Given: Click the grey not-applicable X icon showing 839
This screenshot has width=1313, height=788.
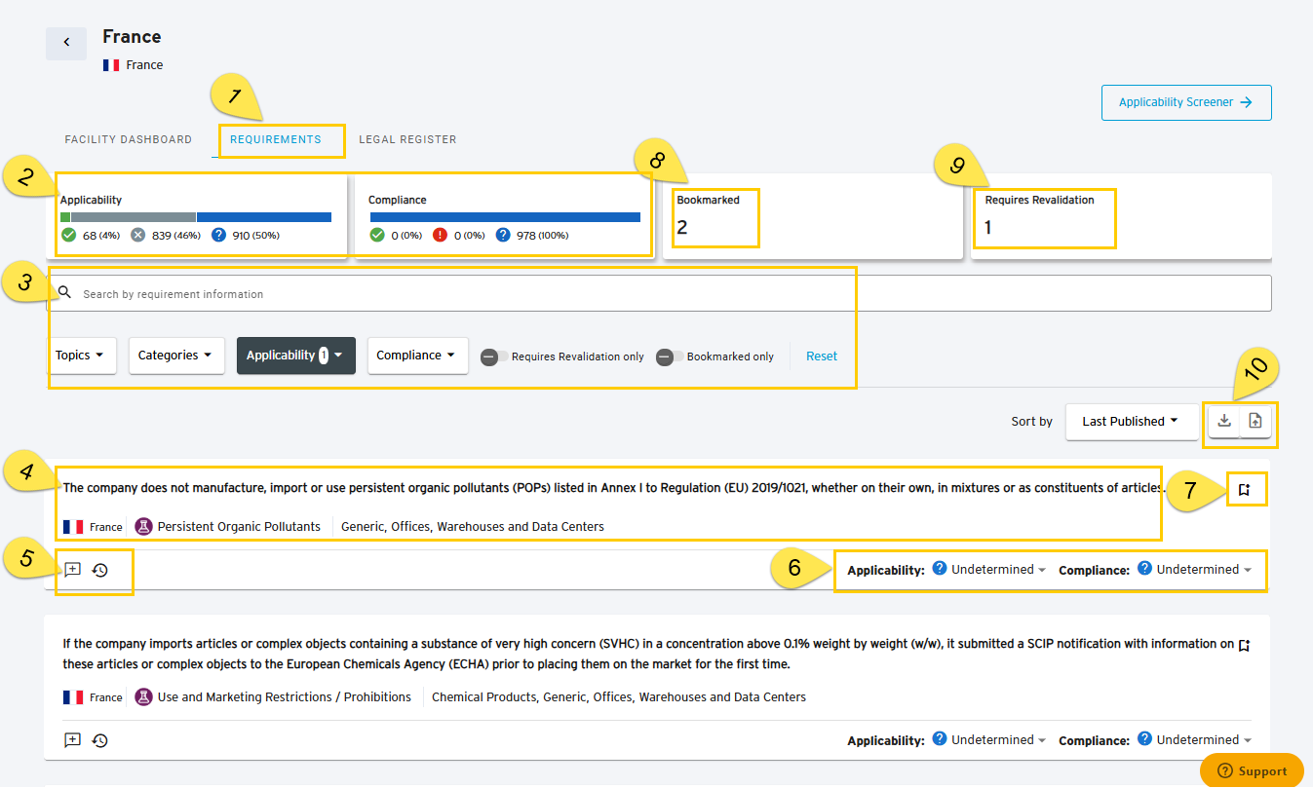Looking at the screenshot, I should (138, 235).
